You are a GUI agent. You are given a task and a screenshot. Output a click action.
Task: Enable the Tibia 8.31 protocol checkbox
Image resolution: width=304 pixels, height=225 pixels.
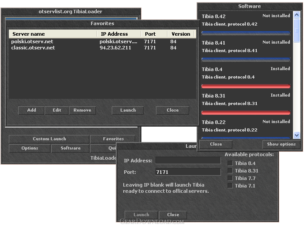[230, 171]
